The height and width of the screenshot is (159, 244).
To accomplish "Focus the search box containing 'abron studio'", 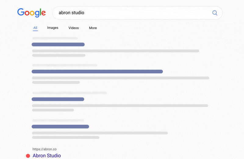I will pos(131,13).
